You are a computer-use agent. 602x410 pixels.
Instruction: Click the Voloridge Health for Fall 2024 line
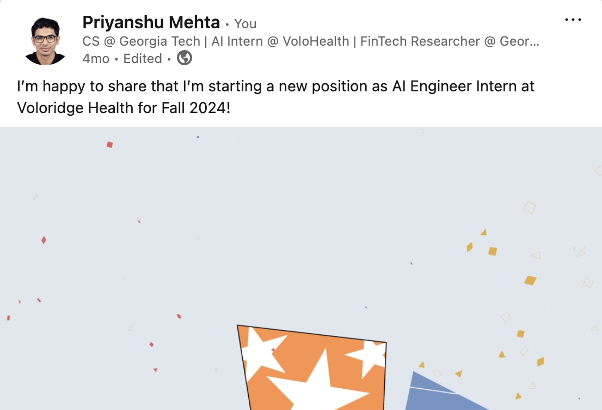pos(124,108)
